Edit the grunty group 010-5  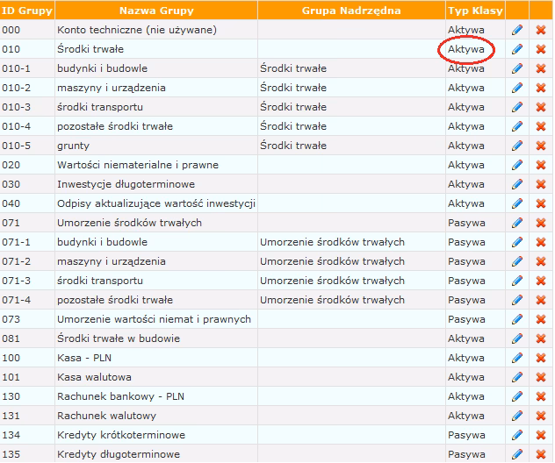517,146
